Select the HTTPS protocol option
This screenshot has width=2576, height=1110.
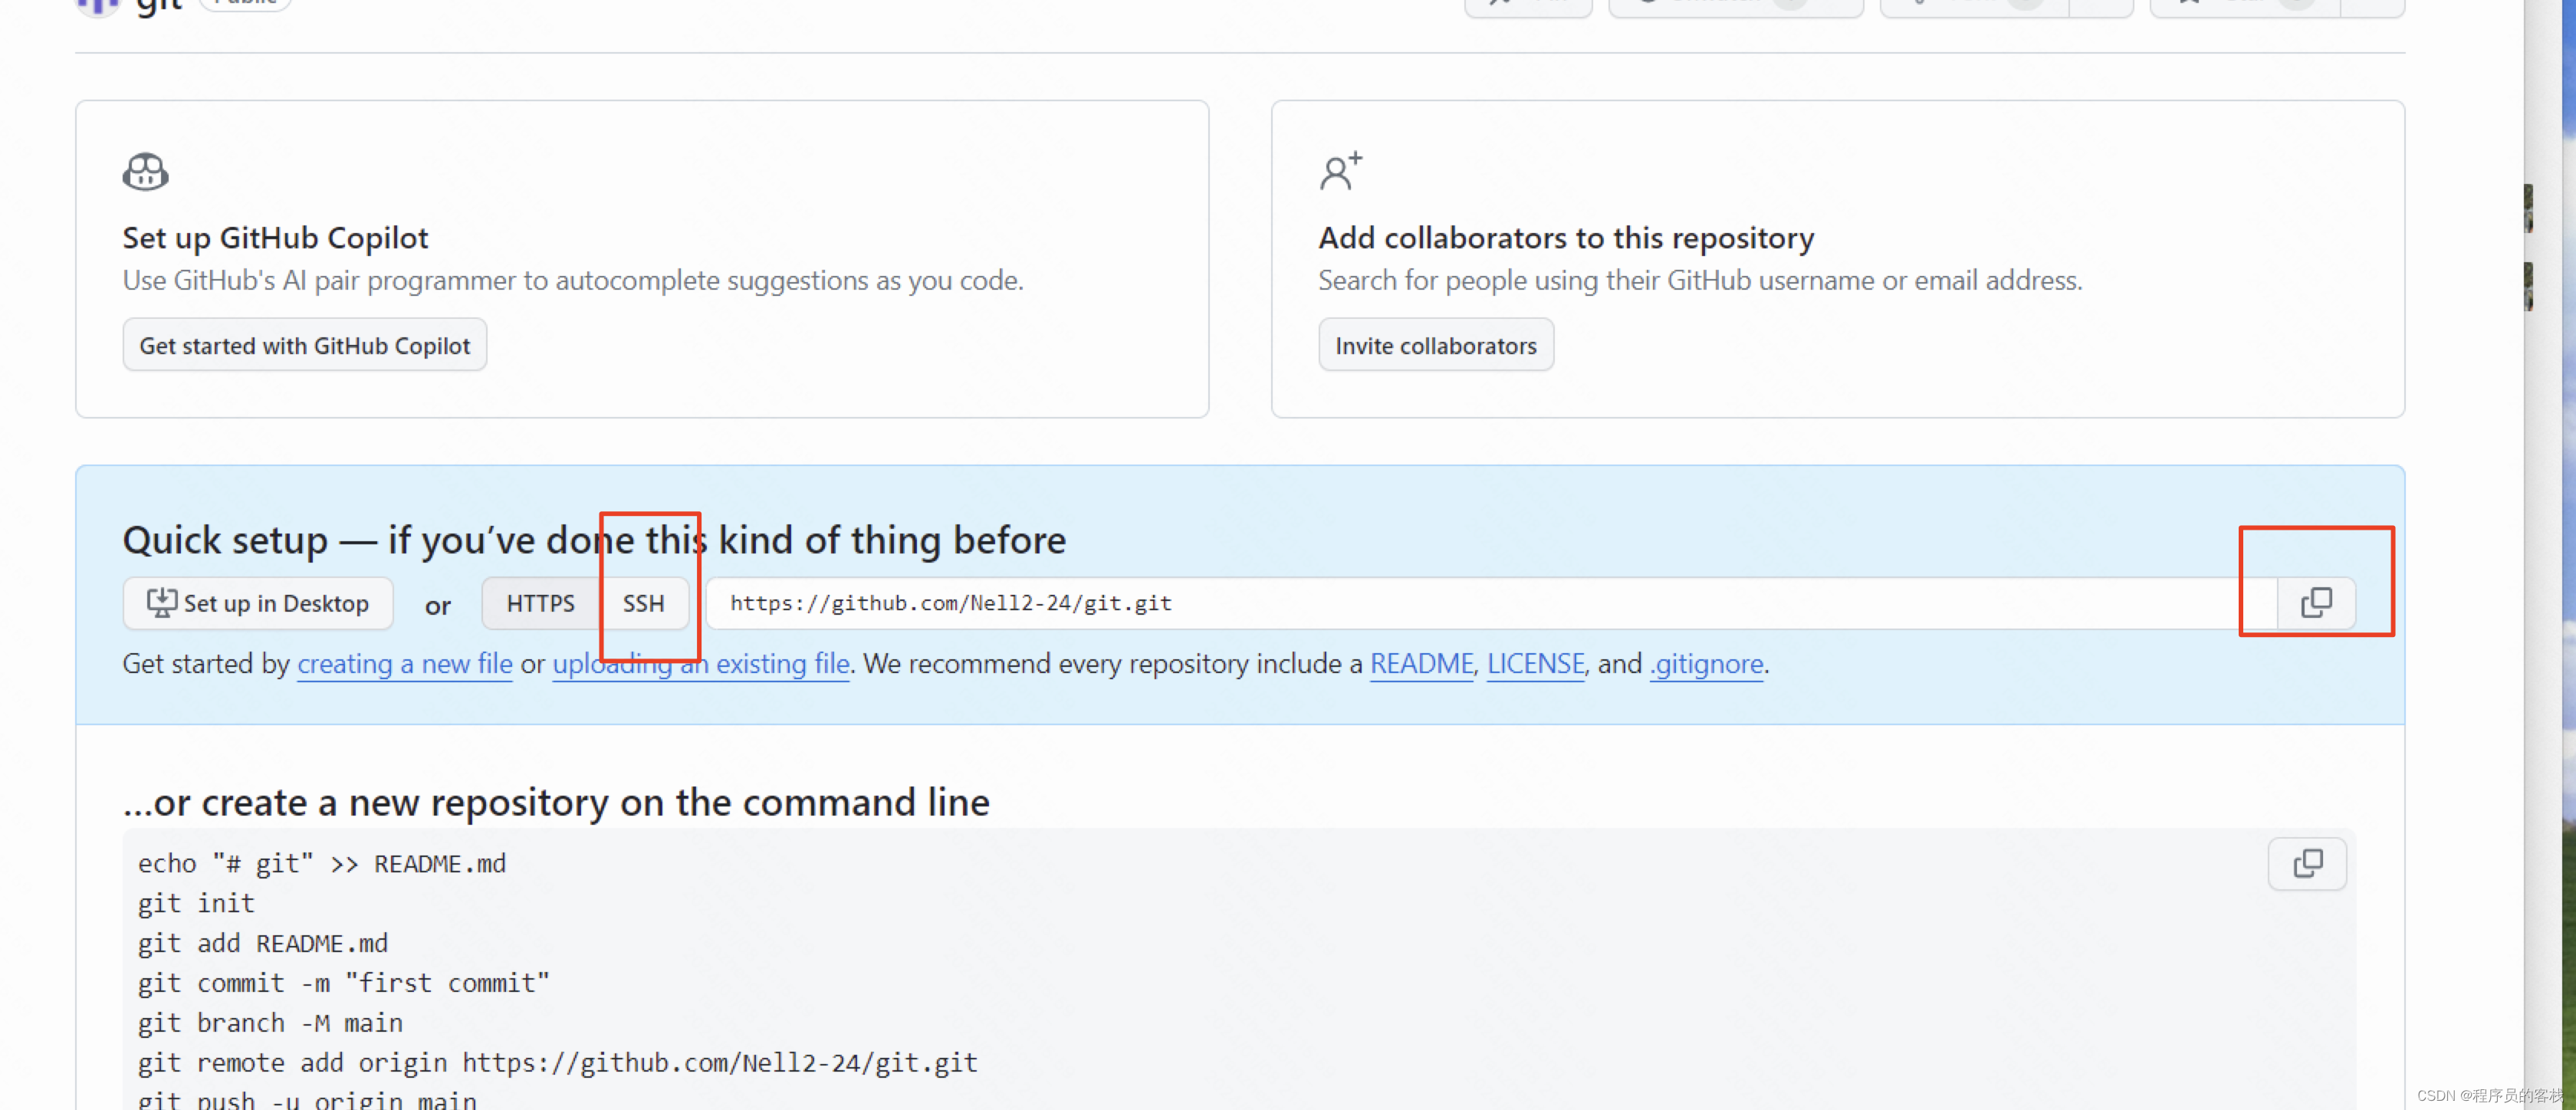click(x=540, y=603)
